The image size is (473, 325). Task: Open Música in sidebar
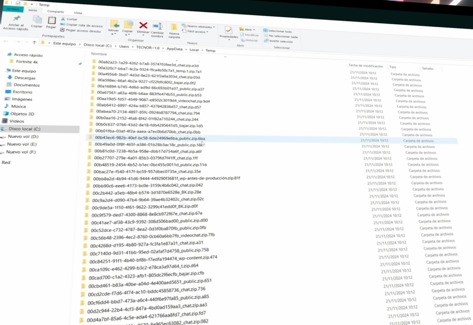pos(15,107)
